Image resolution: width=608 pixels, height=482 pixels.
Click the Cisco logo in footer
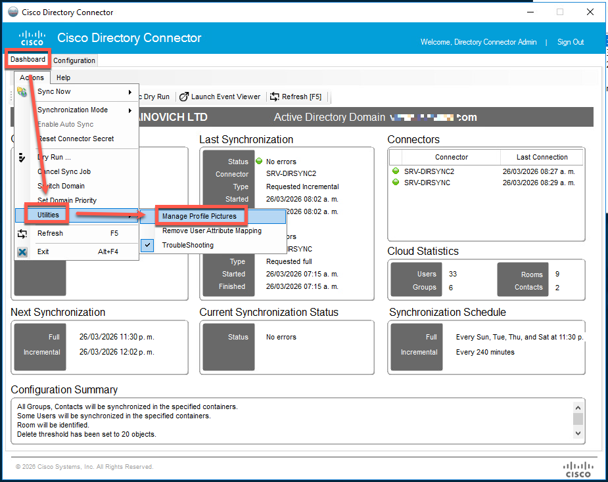tap(578, 470)
